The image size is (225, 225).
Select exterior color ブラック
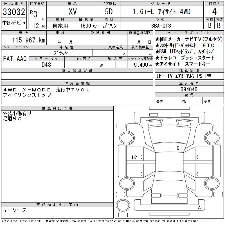click(x=61, y=53)
